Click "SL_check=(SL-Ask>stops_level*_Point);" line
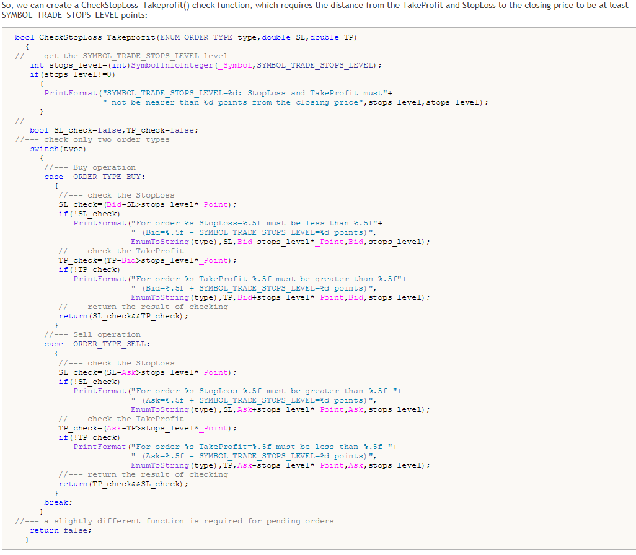 point(148,372)
